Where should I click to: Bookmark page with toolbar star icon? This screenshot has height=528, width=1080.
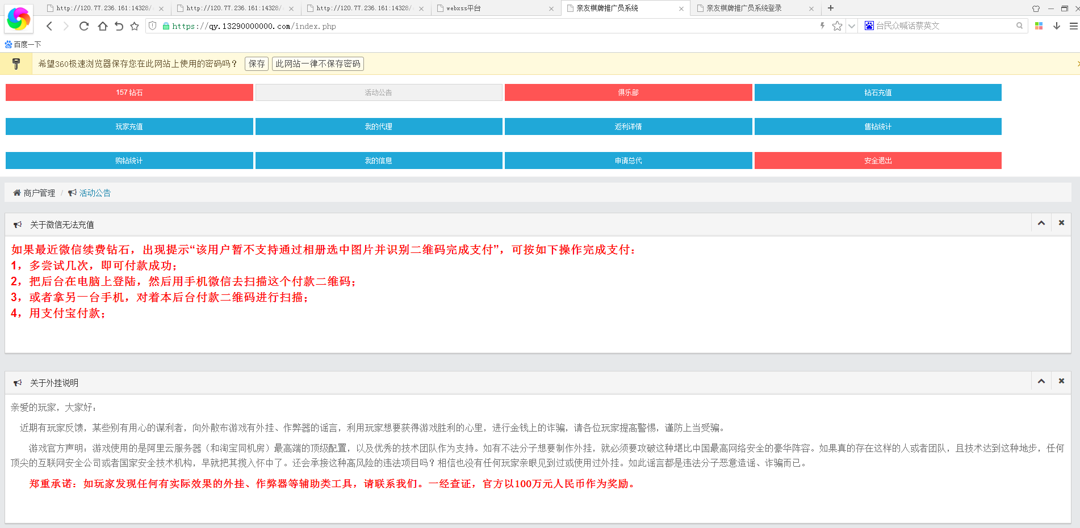coord(135,26)
